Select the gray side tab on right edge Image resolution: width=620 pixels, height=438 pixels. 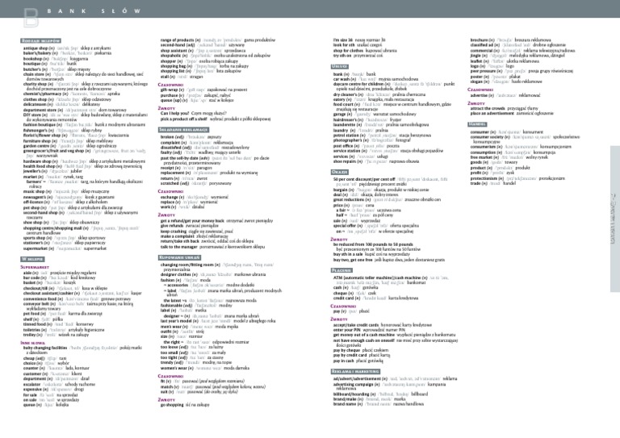coord(615,219)
